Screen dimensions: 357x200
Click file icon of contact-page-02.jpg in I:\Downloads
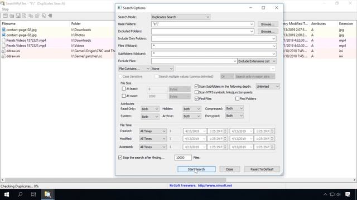pos(4,29)
